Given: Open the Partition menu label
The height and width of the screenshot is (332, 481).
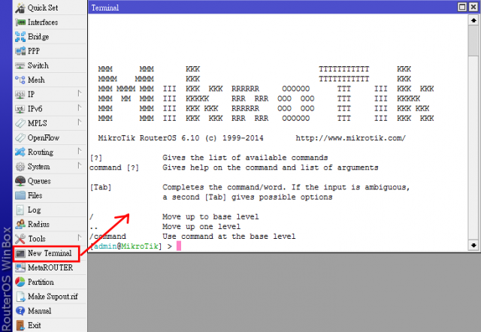Looking at the screenshot, I should (41, 282).
